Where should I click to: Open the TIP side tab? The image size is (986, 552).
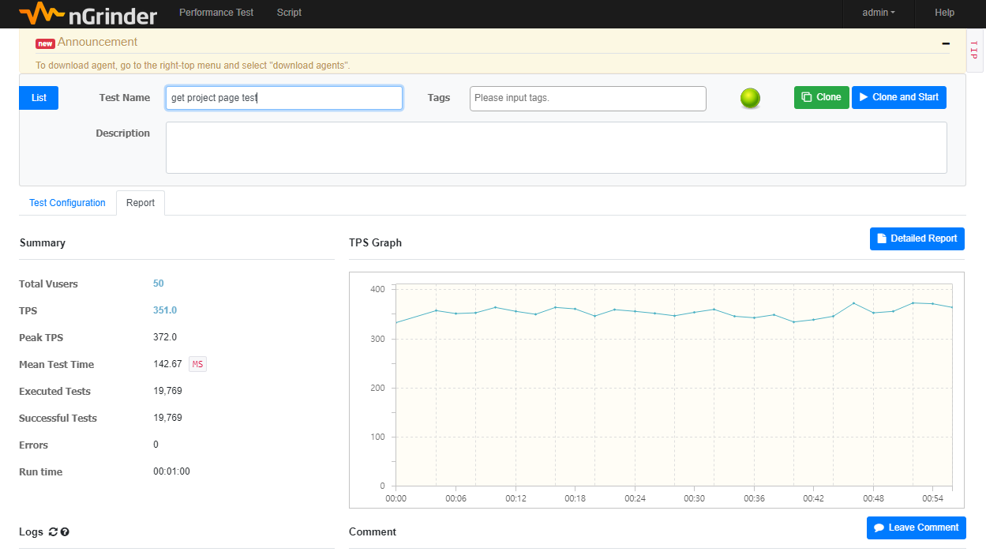point(974,51)
